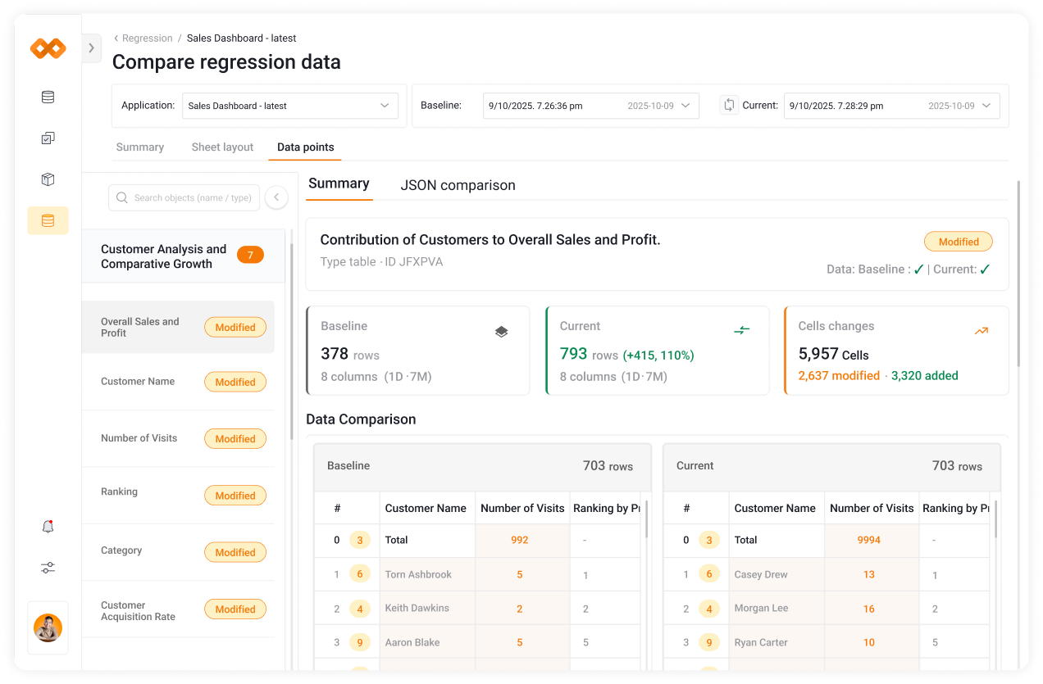
Task: Expand the sidebar with arrow button
Action: [x=92, y=48]
